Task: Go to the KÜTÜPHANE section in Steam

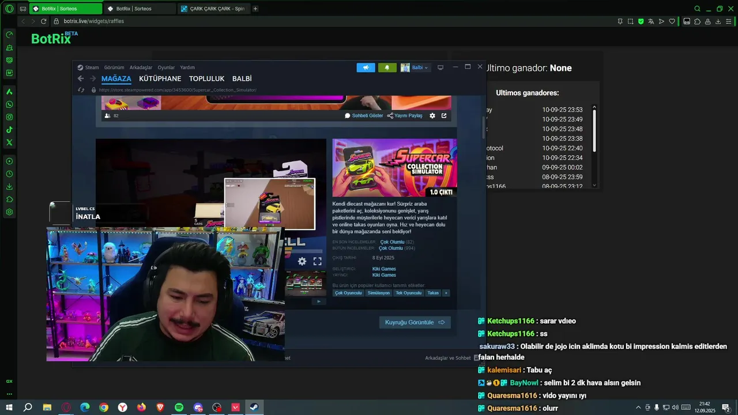Action: point(160,78)
